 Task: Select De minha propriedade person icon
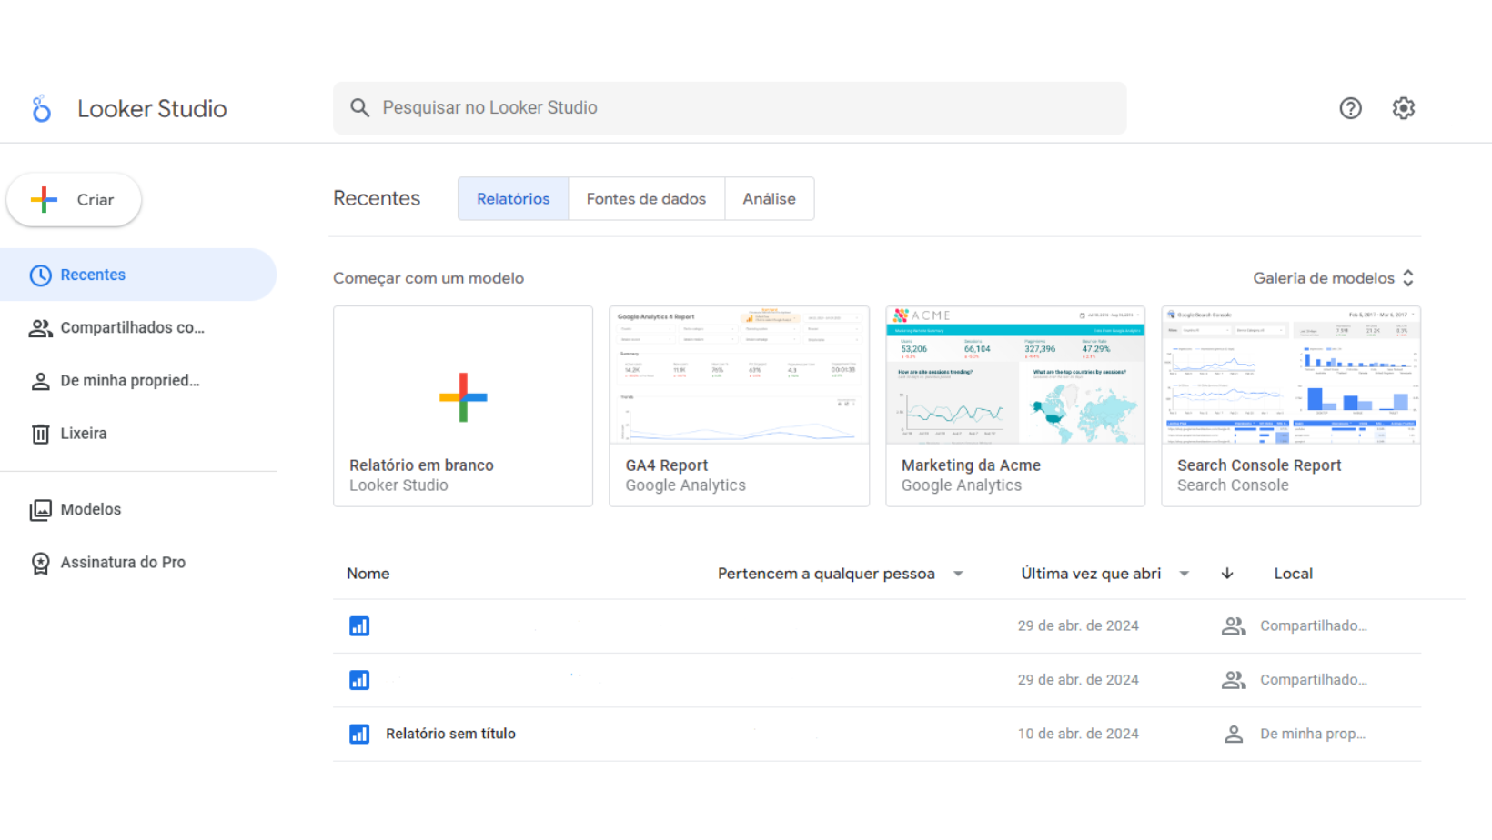click(x=40, y=380)
